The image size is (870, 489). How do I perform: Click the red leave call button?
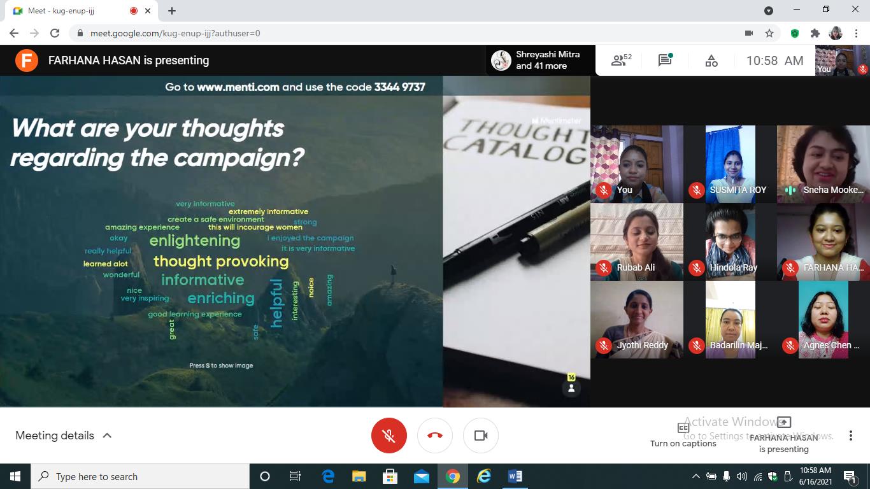[x=435, y=436]
